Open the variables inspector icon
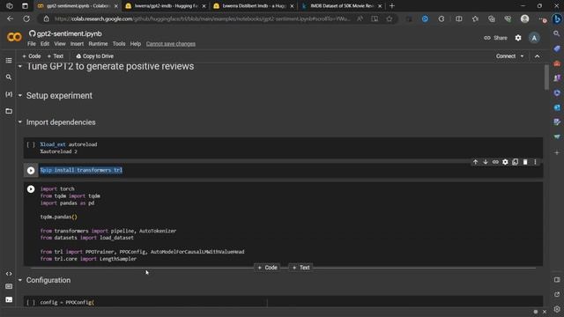This screenshot has width=564, height=317. (9, 94)
